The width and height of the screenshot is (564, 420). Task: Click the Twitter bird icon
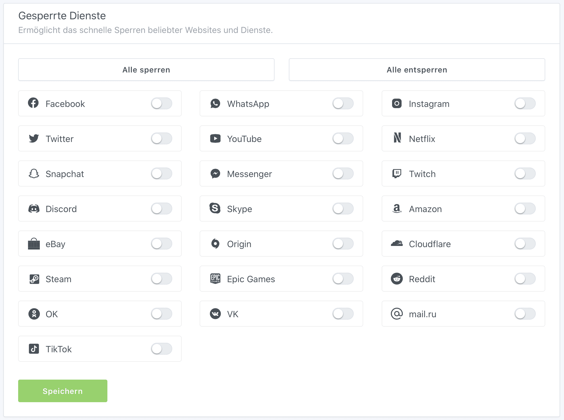point(34,138)
